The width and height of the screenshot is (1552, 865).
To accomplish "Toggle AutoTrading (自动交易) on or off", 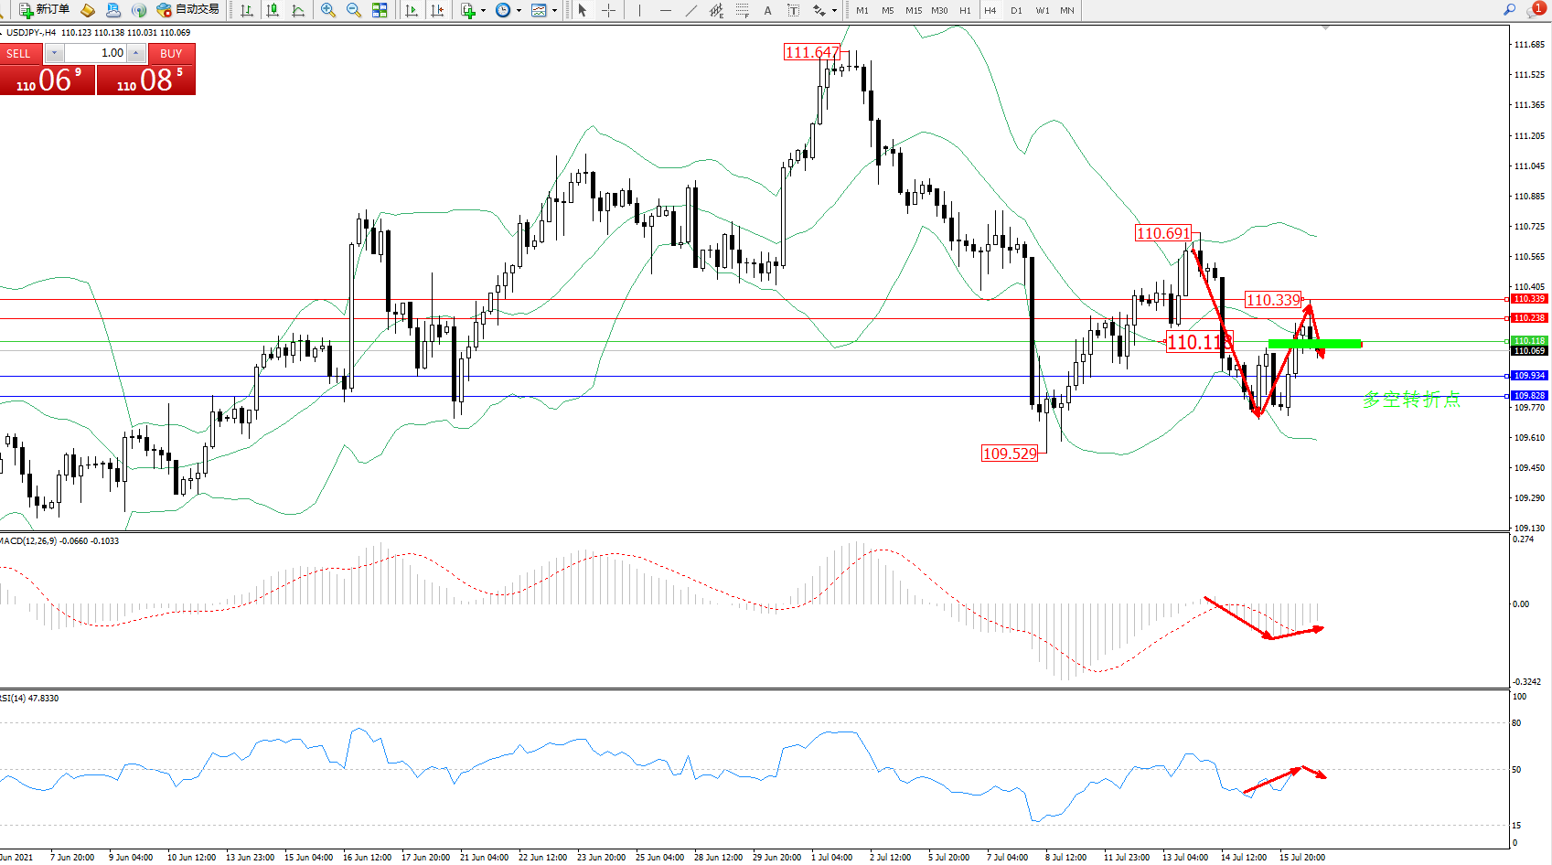I will pos(188,10).
